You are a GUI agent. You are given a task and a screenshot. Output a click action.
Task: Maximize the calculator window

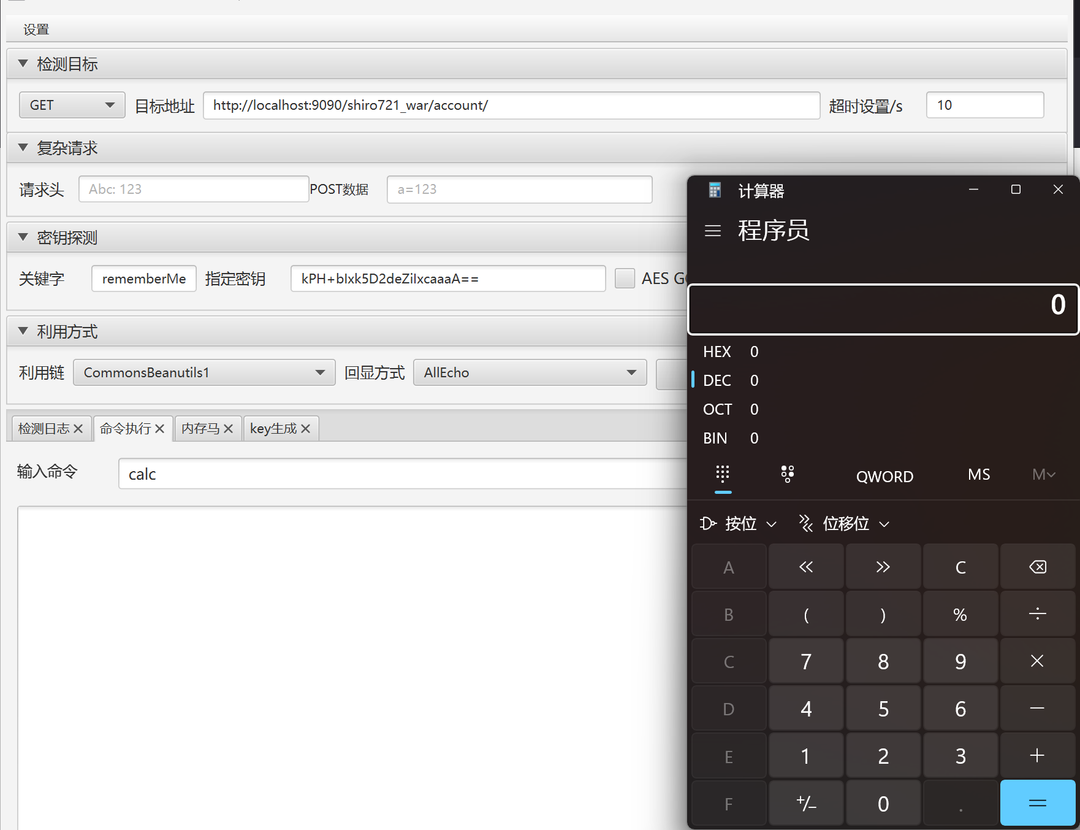[1016, 190]
